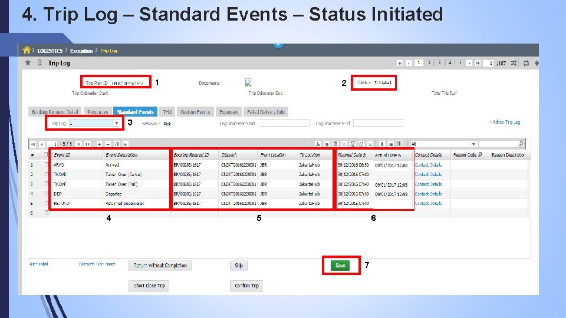
Task: Click Return without Completion button
Action: pos(160,266)
